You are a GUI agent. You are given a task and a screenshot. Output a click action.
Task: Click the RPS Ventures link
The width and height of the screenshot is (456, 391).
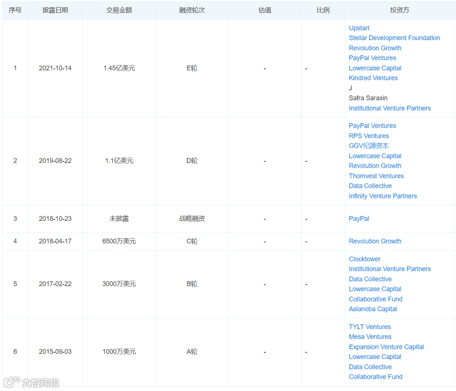click(369, 136)
